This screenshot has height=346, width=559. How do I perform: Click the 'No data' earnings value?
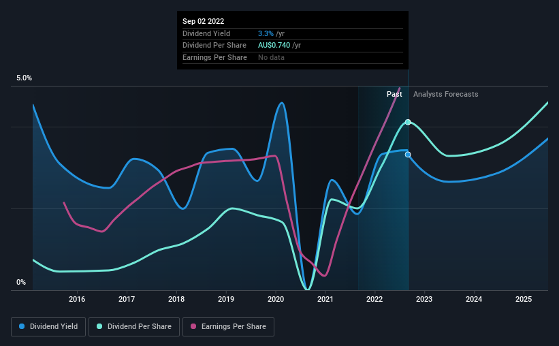(271, 57)
